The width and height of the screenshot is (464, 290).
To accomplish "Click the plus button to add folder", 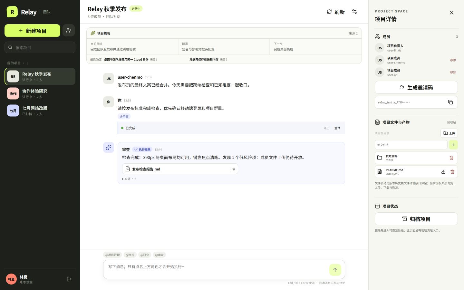I will (x=453, y=145).
